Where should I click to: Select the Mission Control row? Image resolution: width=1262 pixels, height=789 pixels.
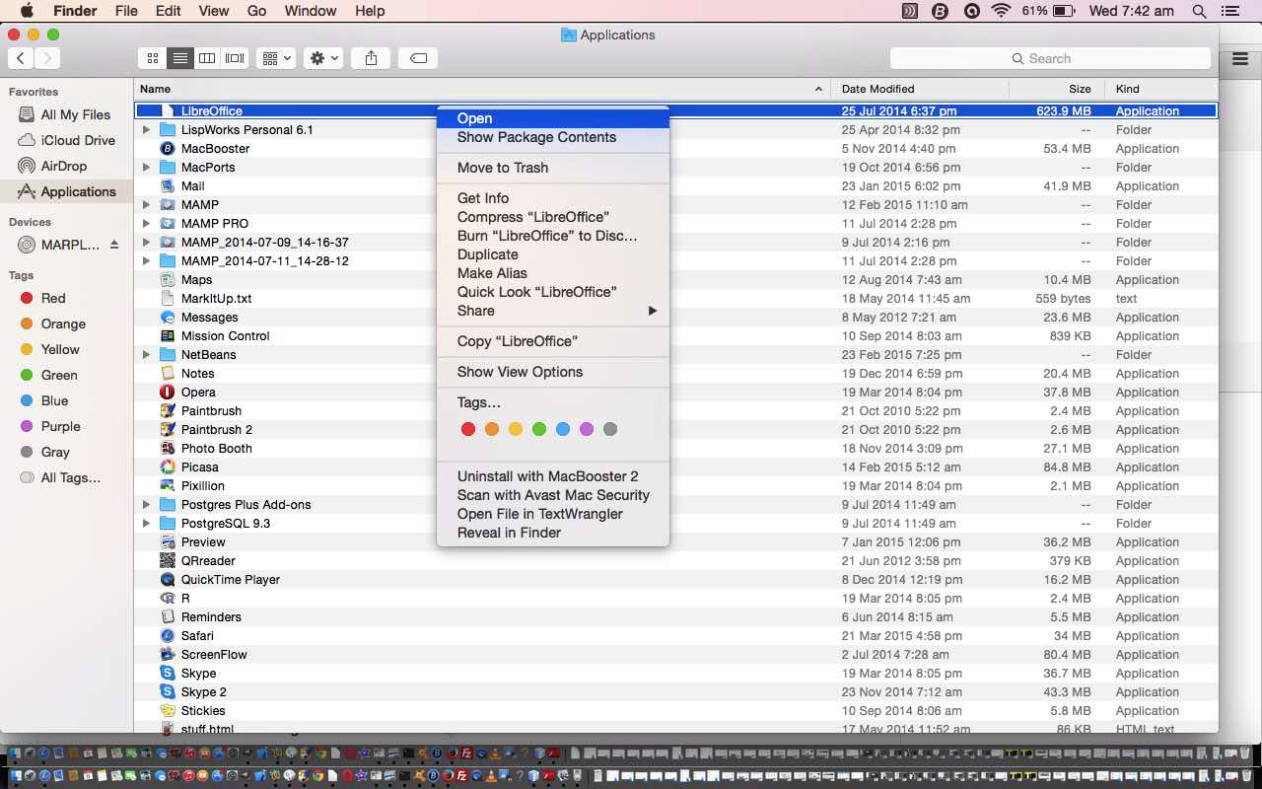(x=675, y=335)
